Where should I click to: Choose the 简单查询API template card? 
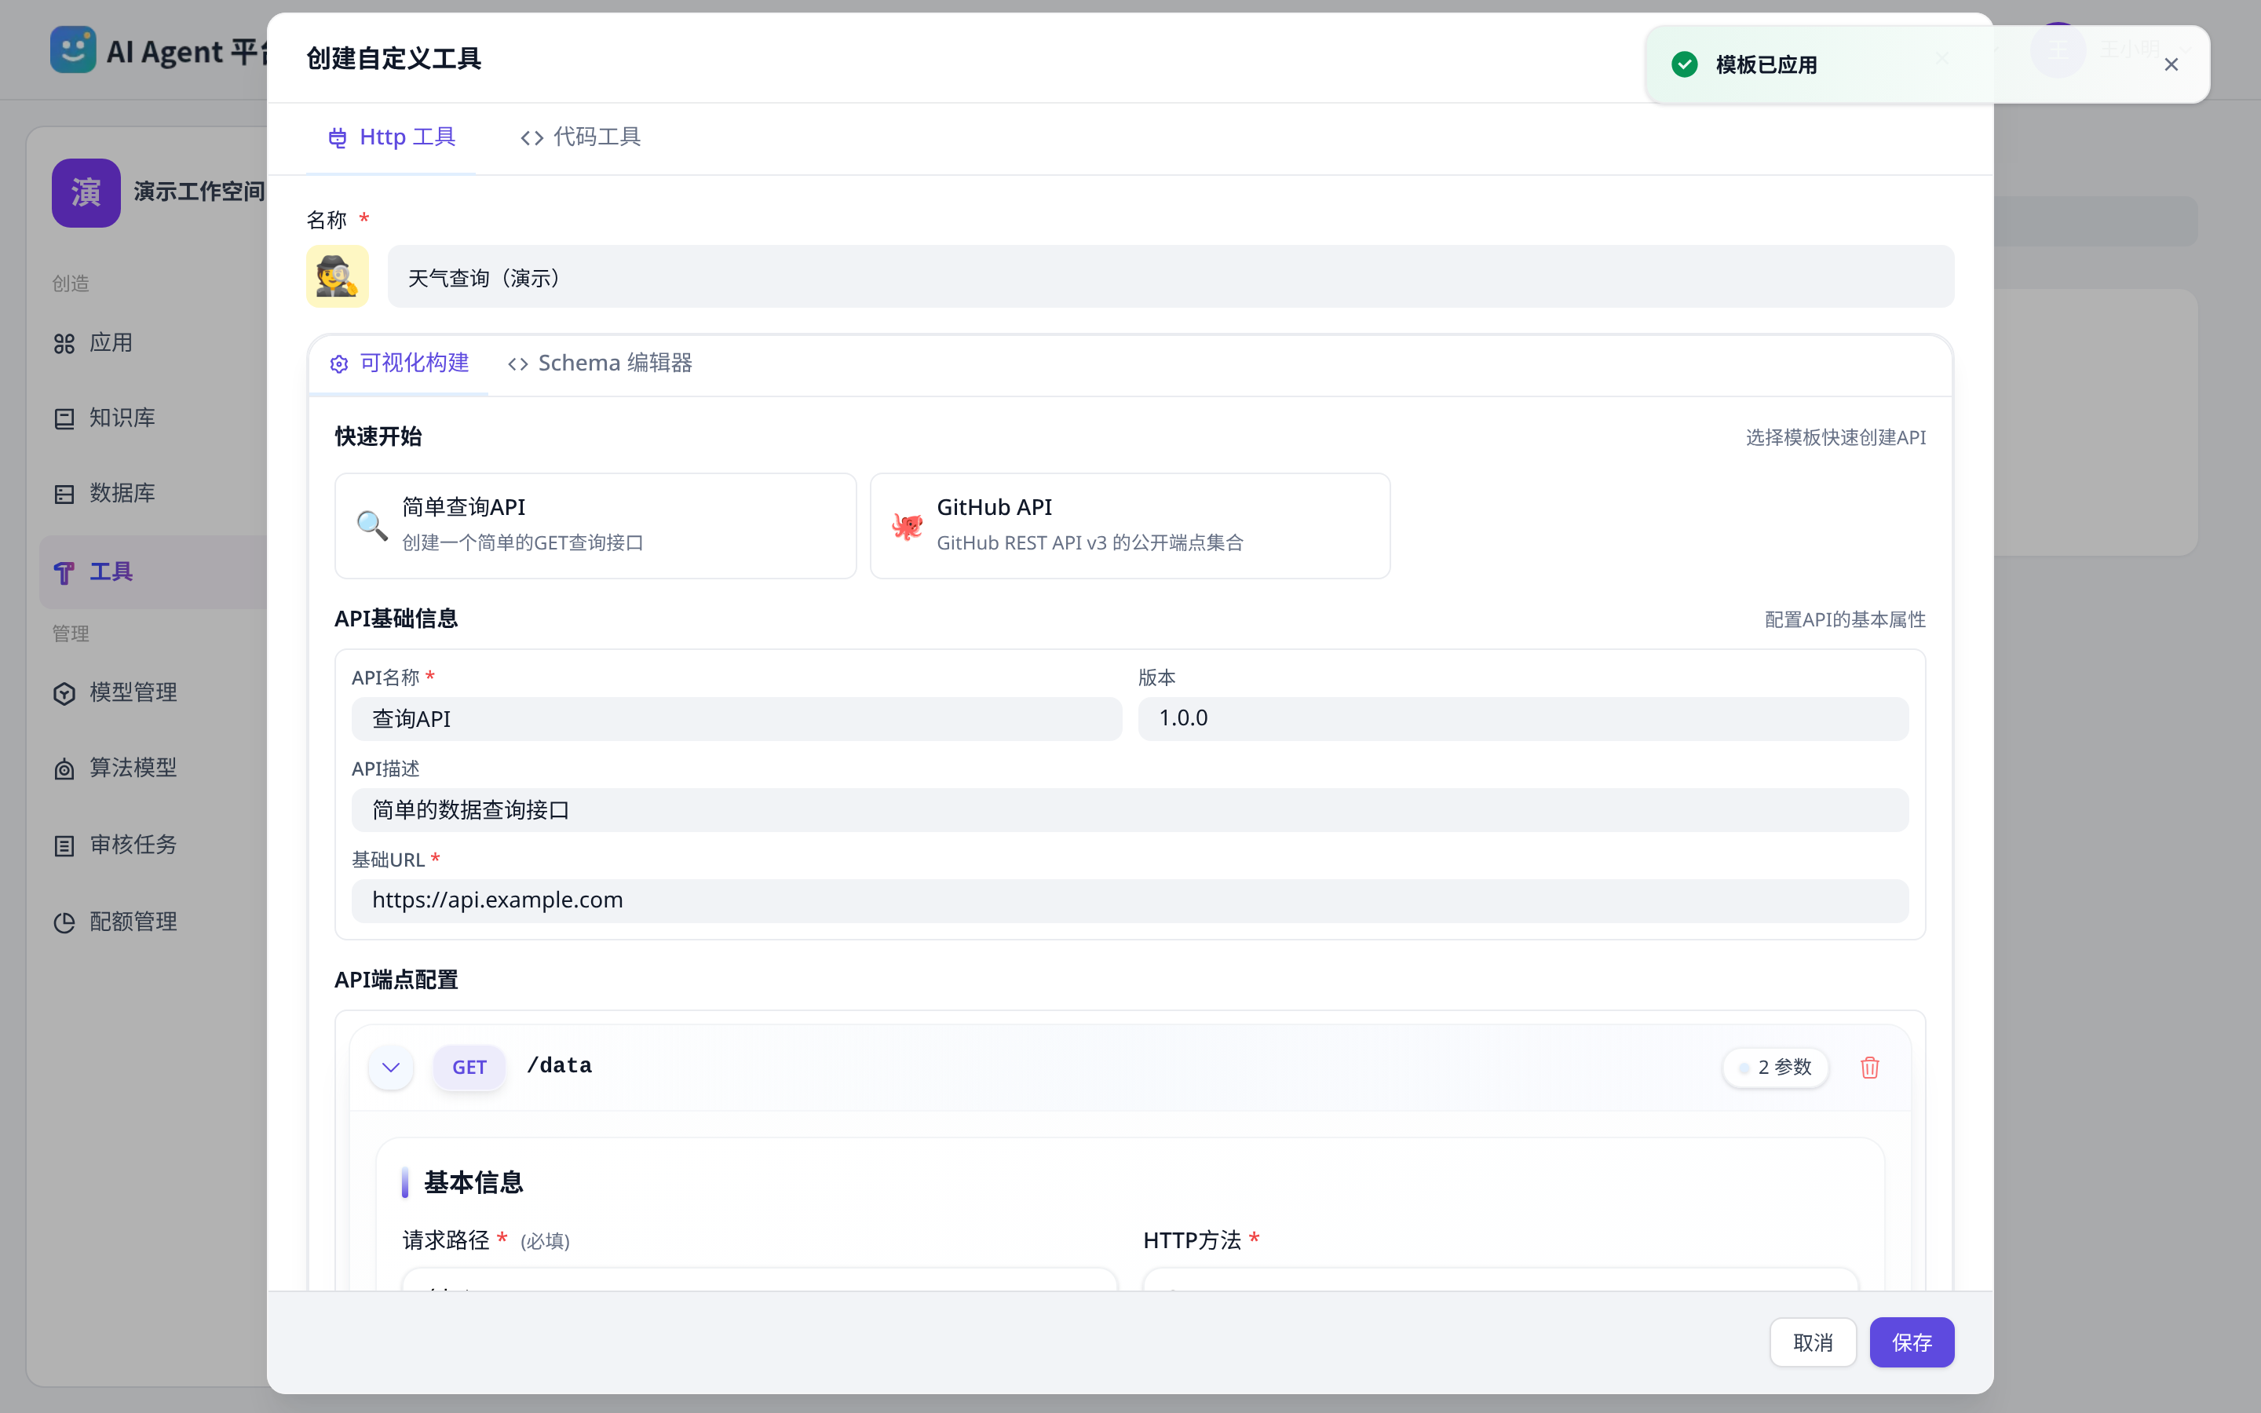[596, 525]
